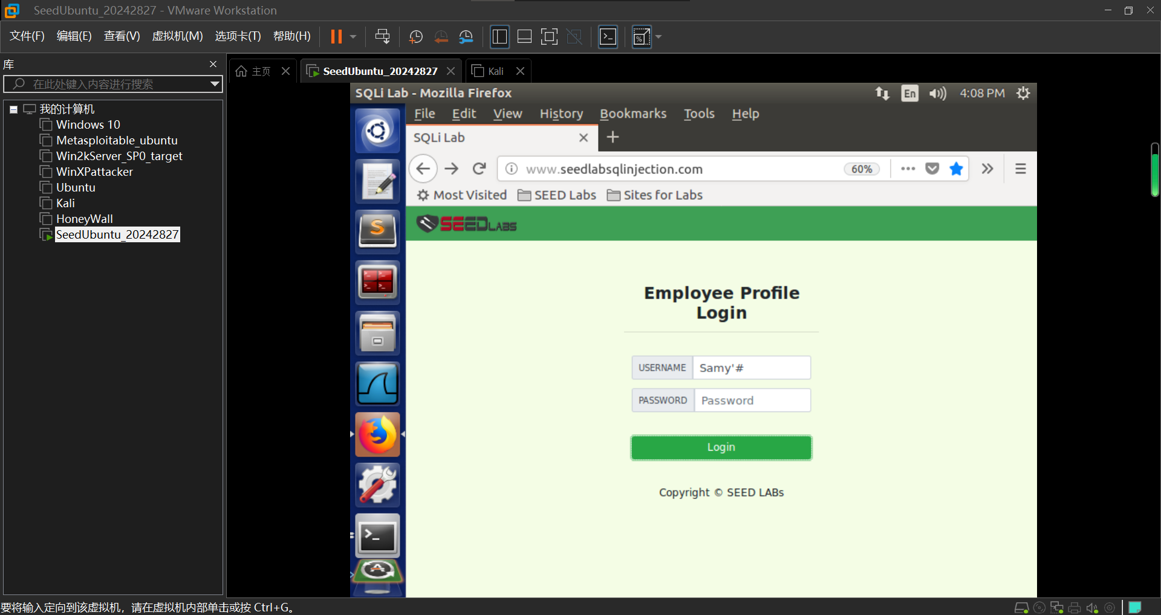Open the 查看(V) menu

click(122, 36)
